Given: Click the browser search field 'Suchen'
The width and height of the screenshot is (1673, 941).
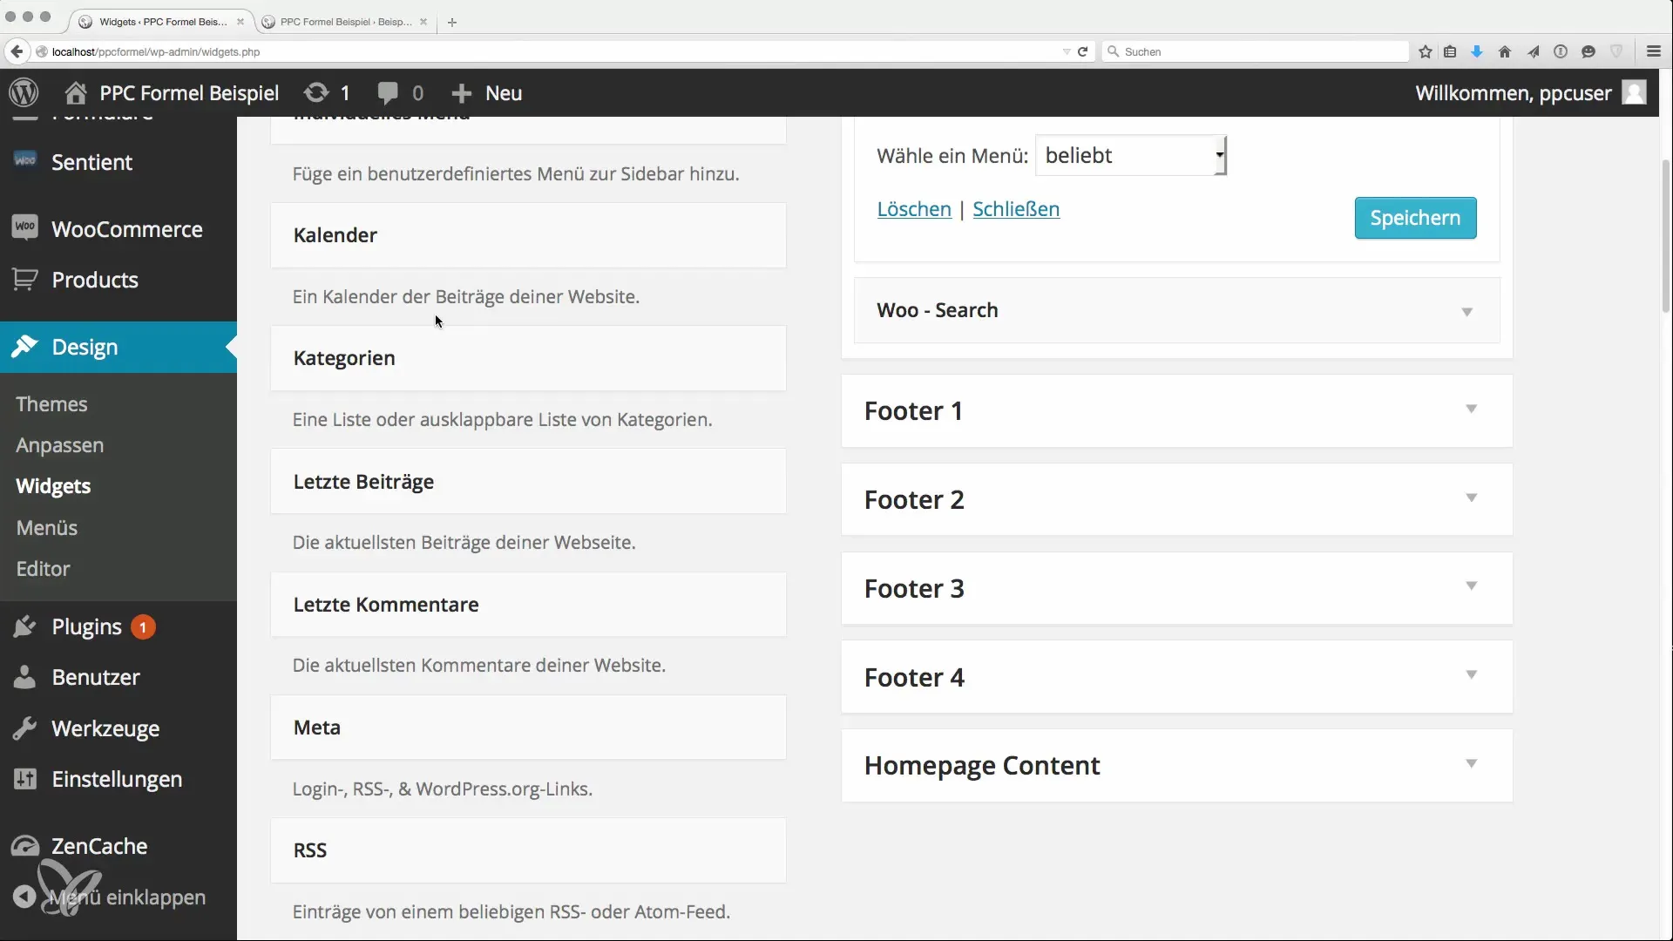Looking at the screenshot, I should click(x=1255, y=51).
